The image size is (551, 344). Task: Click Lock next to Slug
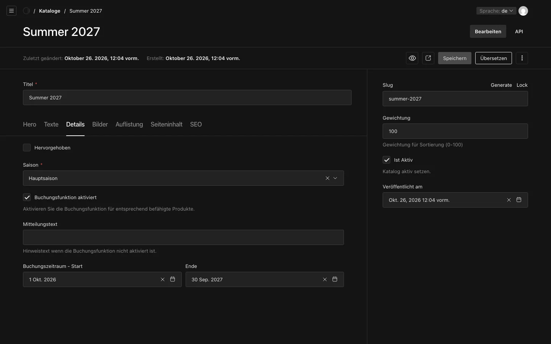[522, 85]
